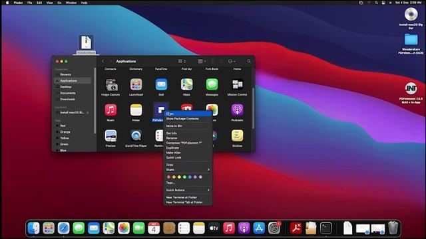
Task: Select the Stickies app icon in Applications
Action: pos(237,135)
